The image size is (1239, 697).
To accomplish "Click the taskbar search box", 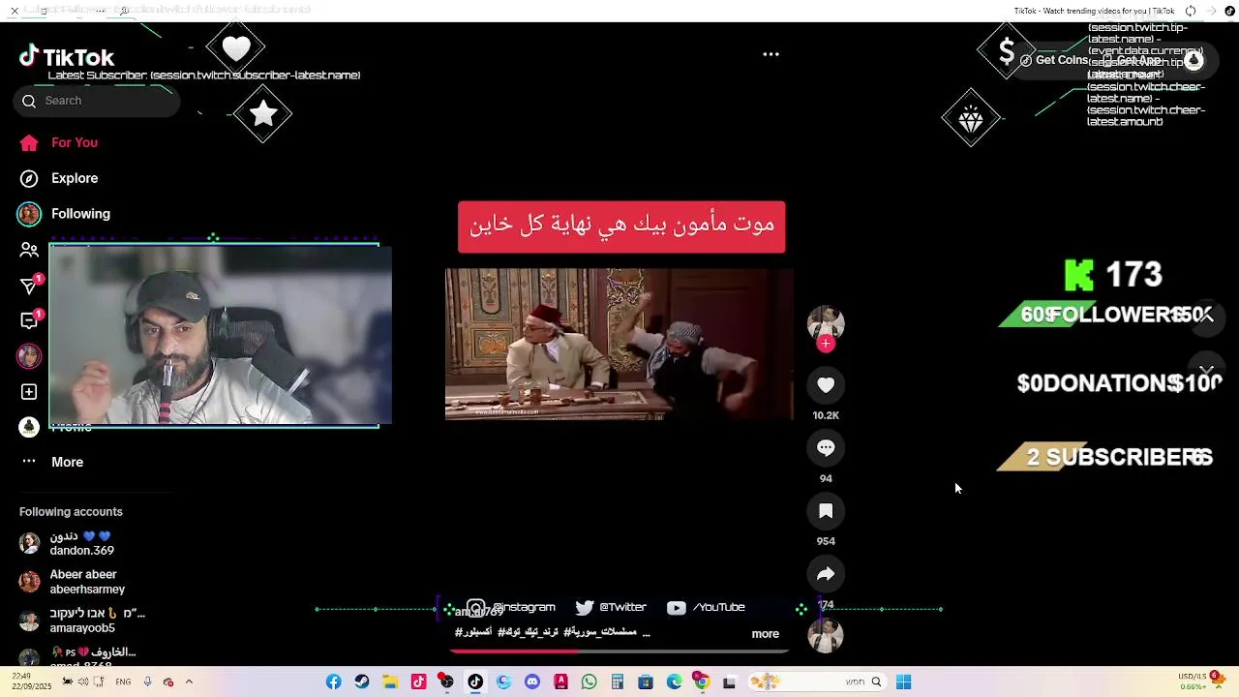I will tap(816, 682).
